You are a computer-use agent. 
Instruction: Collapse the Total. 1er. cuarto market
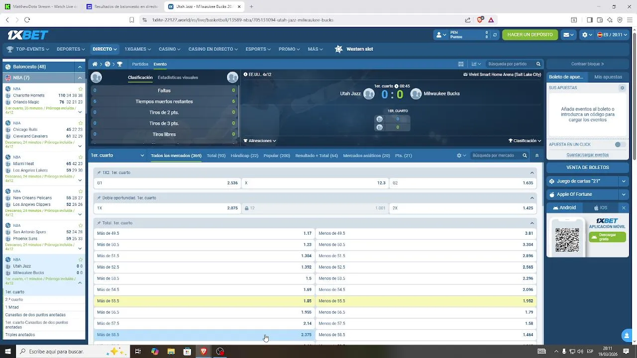(532, 223)
